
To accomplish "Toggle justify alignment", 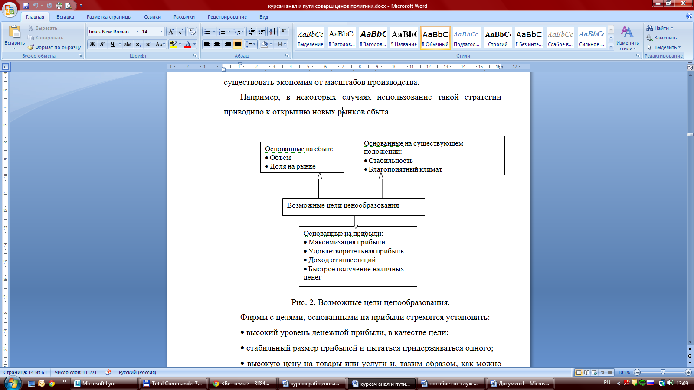I will coord(238,44).
